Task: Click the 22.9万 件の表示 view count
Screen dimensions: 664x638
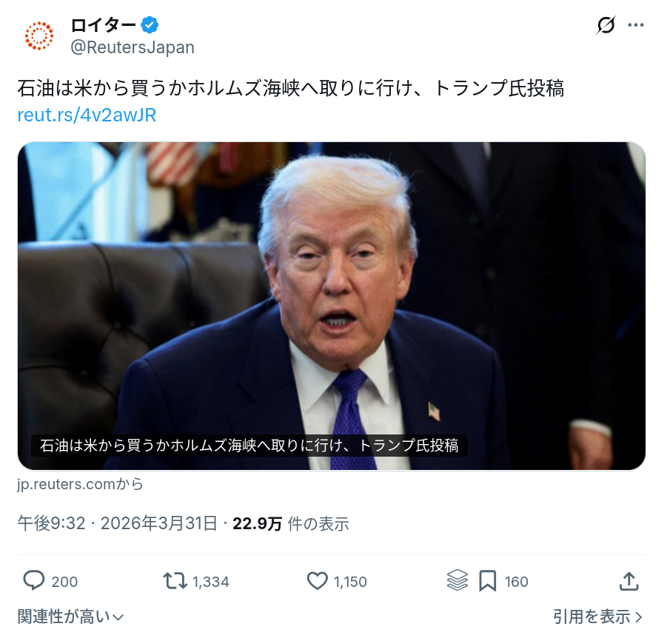Action: click(291, 524)
